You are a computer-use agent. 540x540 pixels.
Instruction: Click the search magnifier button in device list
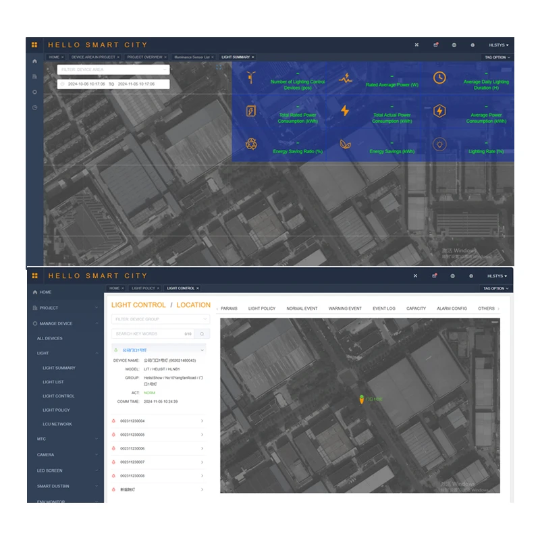tap(202, 333)
